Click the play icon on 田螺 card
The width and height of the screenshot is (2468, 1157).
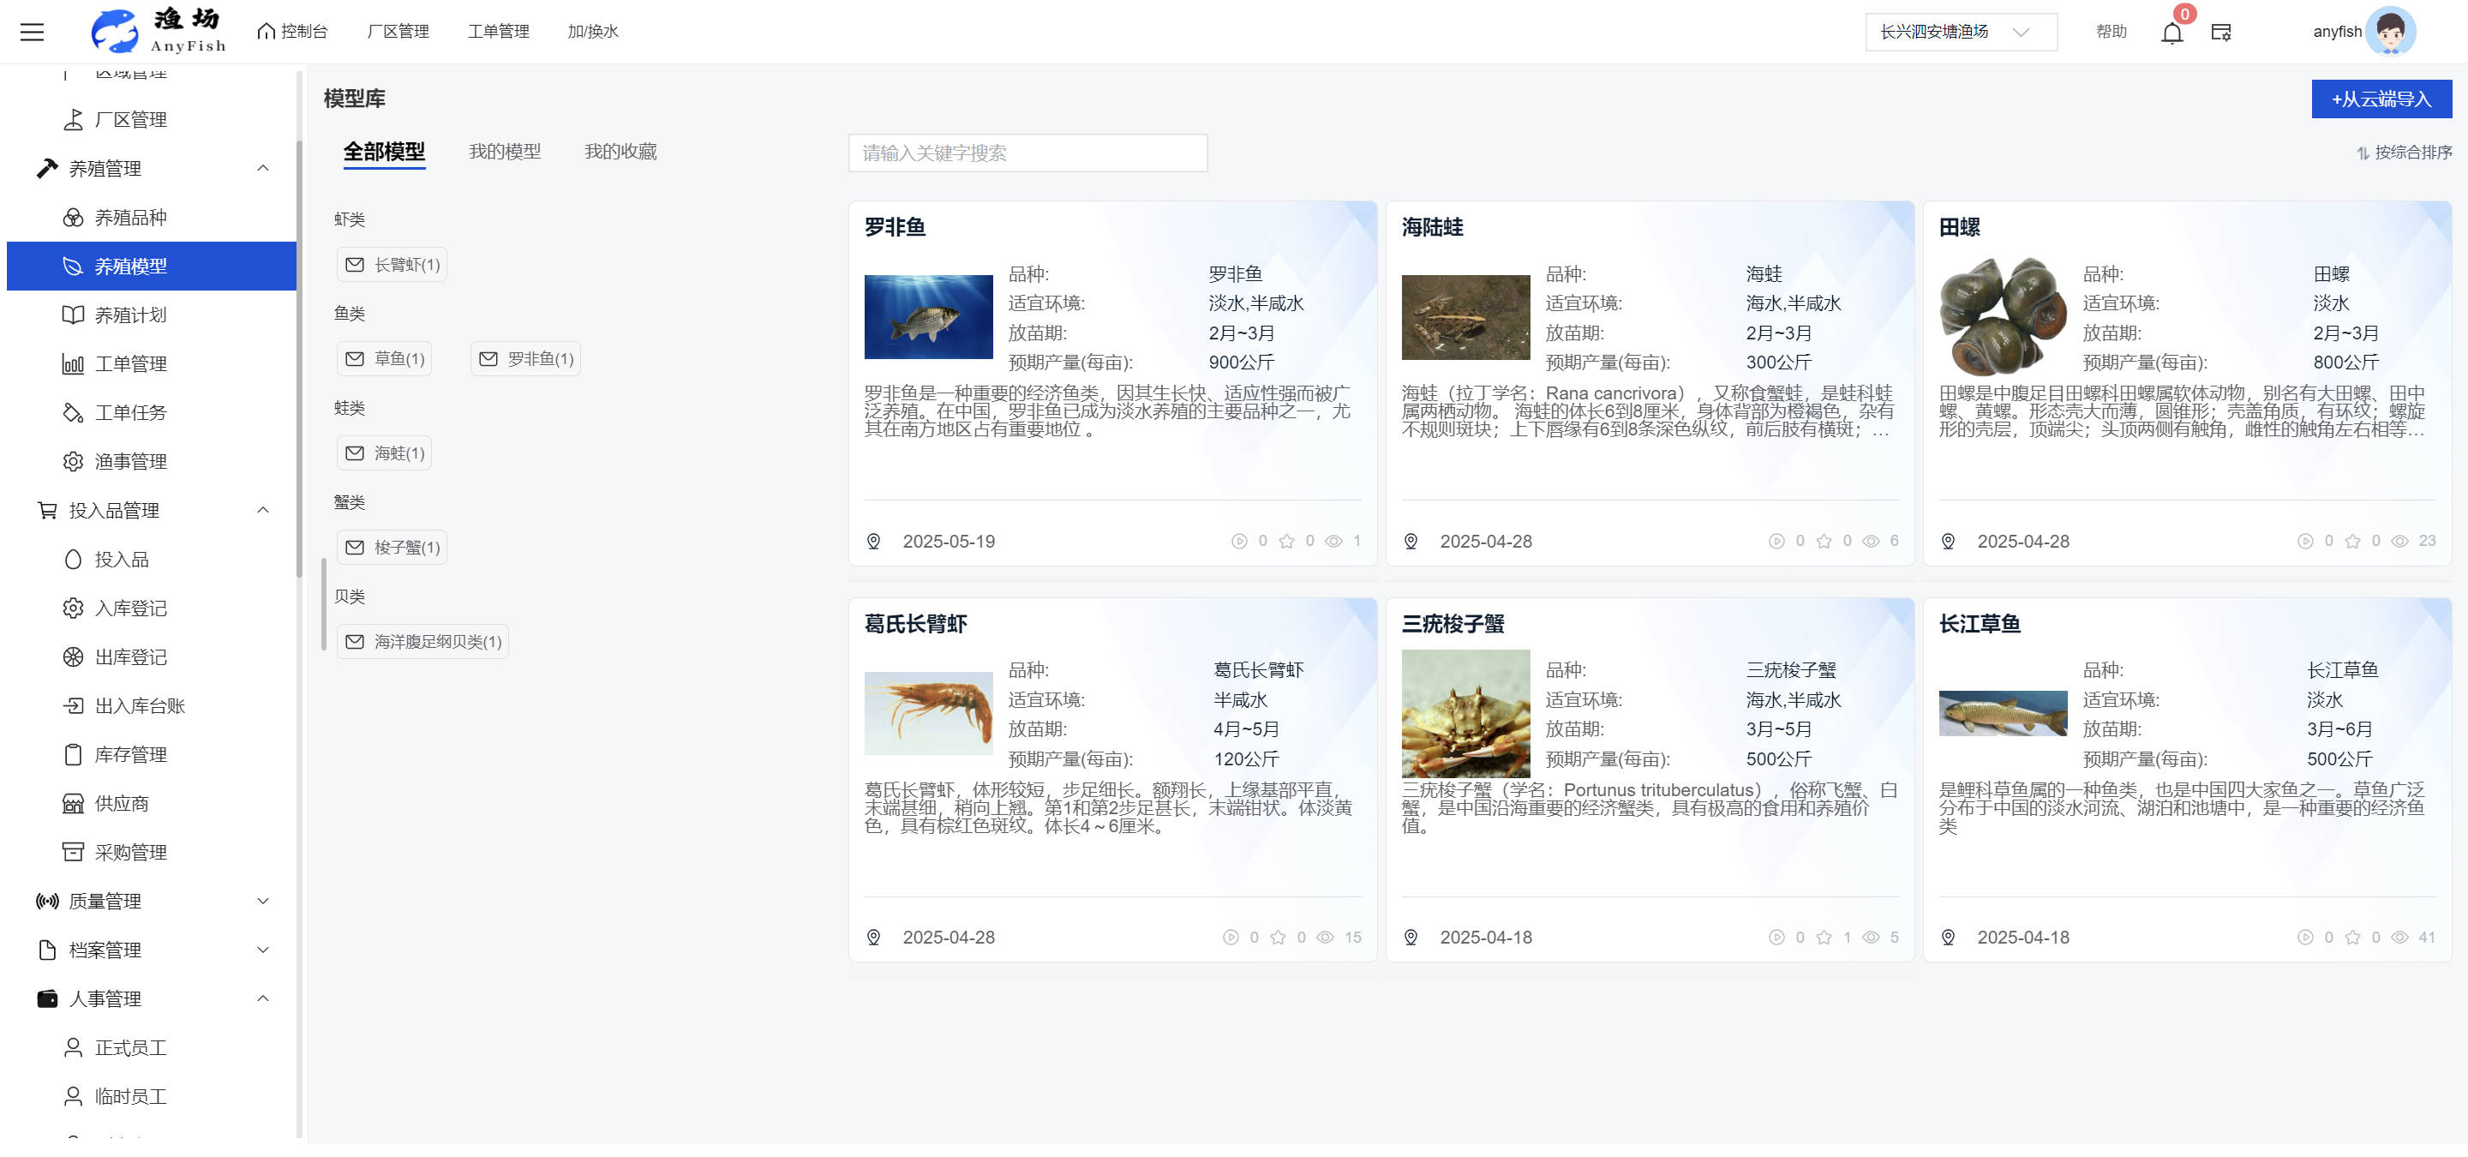(2304, 541)
